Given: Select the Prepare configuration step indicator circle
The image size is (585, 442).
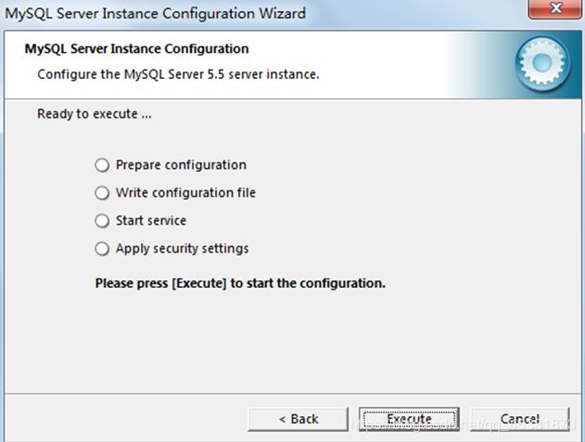Looking at the screenshot, I should click(x=102, y=165).
